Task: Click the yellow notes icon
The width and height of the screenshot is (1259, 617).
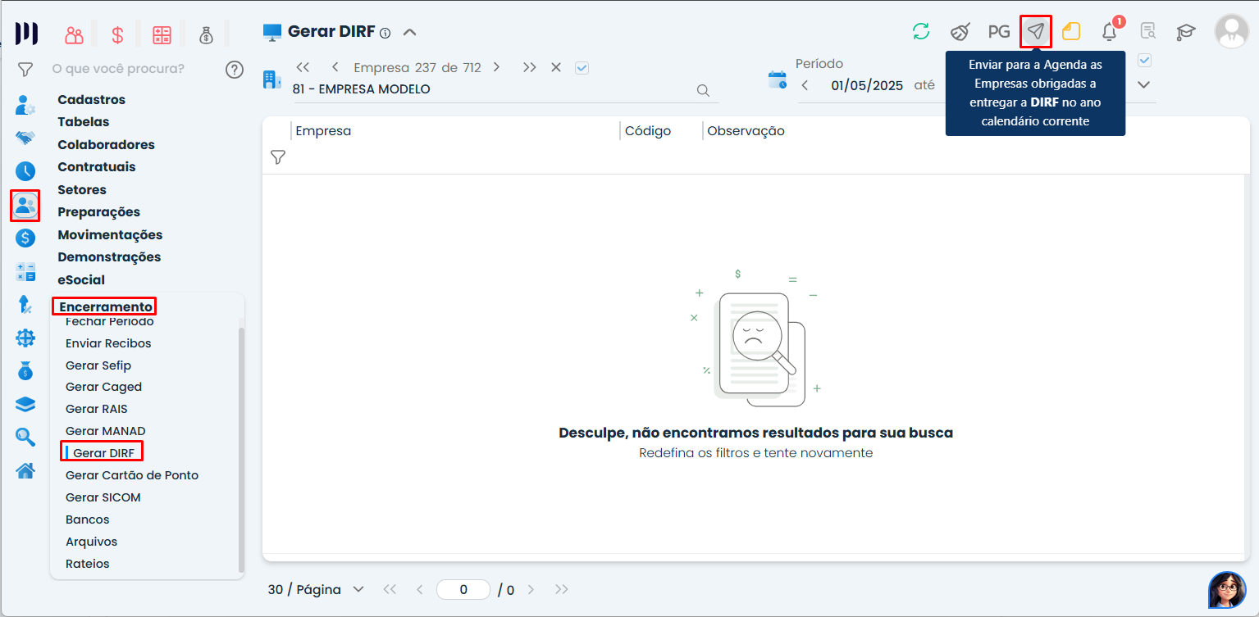Action: click(1071, 32)
